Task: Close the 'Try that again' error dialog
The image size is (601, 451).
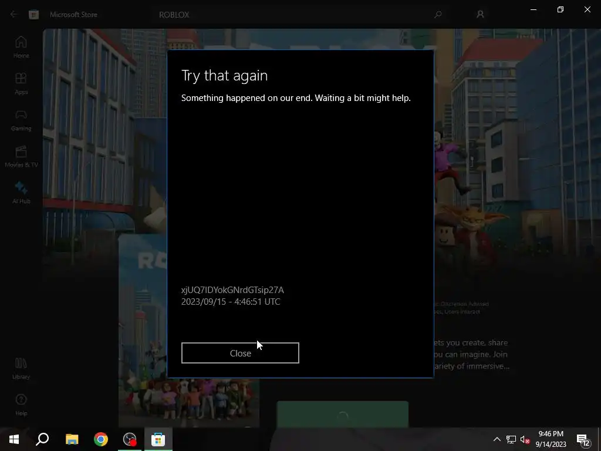Action: (240, 353)
